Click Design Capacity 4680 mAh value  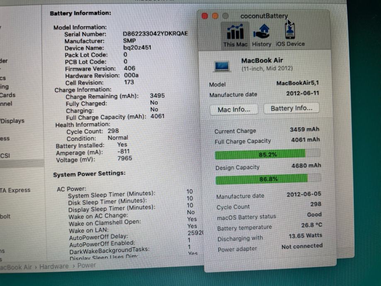pyautogui.click(x=306, y=166)
